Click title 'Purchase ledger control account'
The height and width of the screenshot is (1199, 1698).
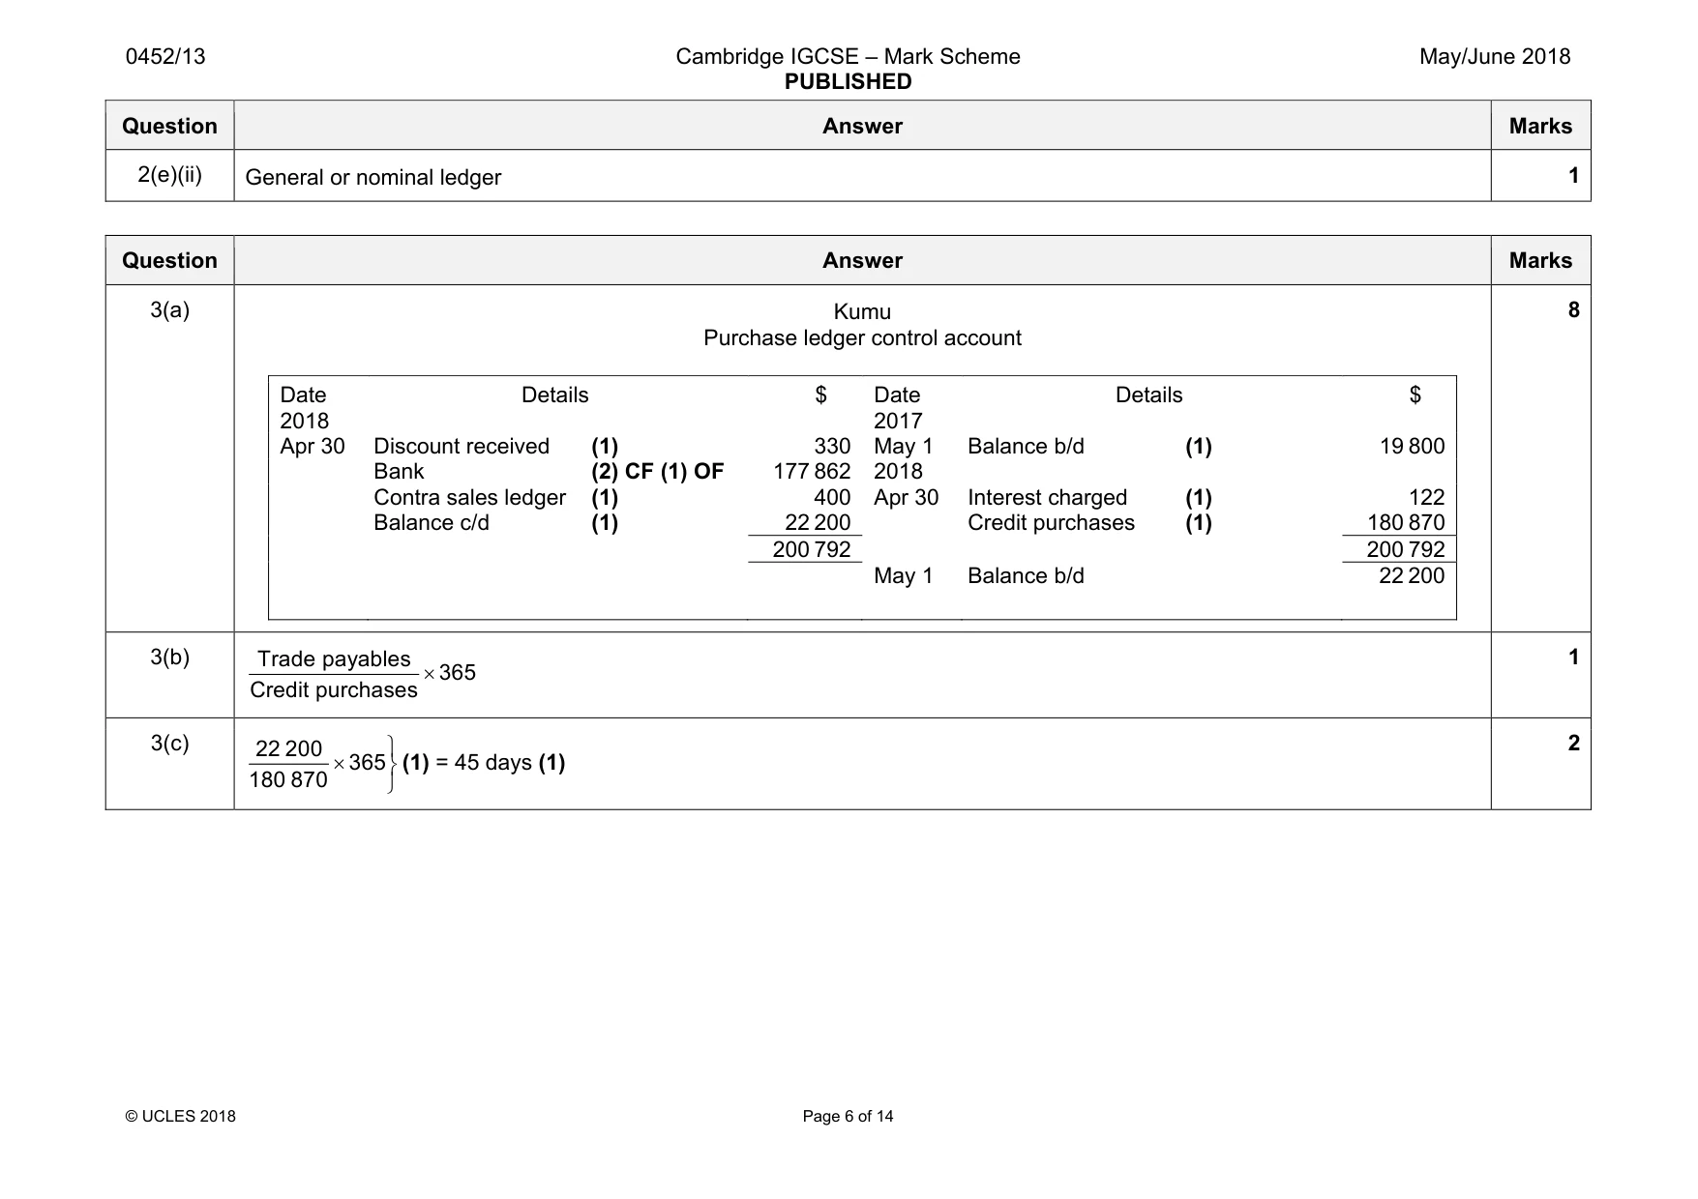862,338
